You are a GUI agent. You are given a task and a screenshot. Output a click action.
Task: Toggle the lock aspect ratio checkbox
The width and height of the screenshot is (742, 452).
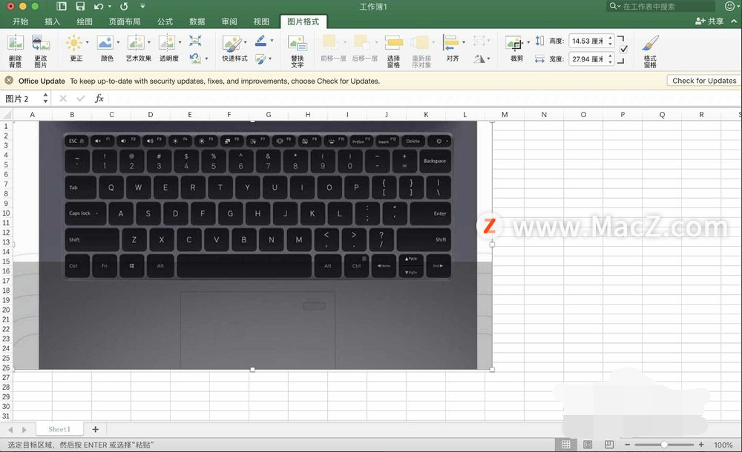[624, 49]
